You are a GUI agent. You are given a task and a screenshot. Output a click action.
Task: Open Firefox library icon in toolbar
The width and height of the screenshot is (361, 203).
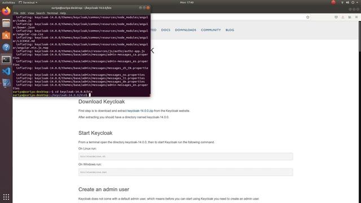[x=350, y=17]
